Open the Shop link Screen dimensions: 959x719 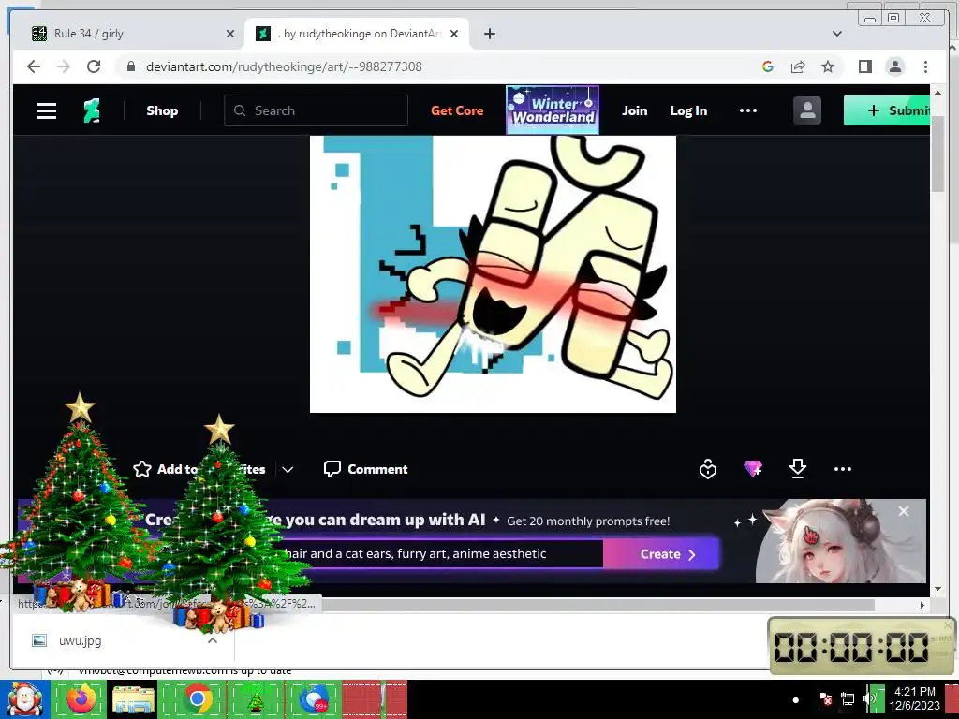162,110
